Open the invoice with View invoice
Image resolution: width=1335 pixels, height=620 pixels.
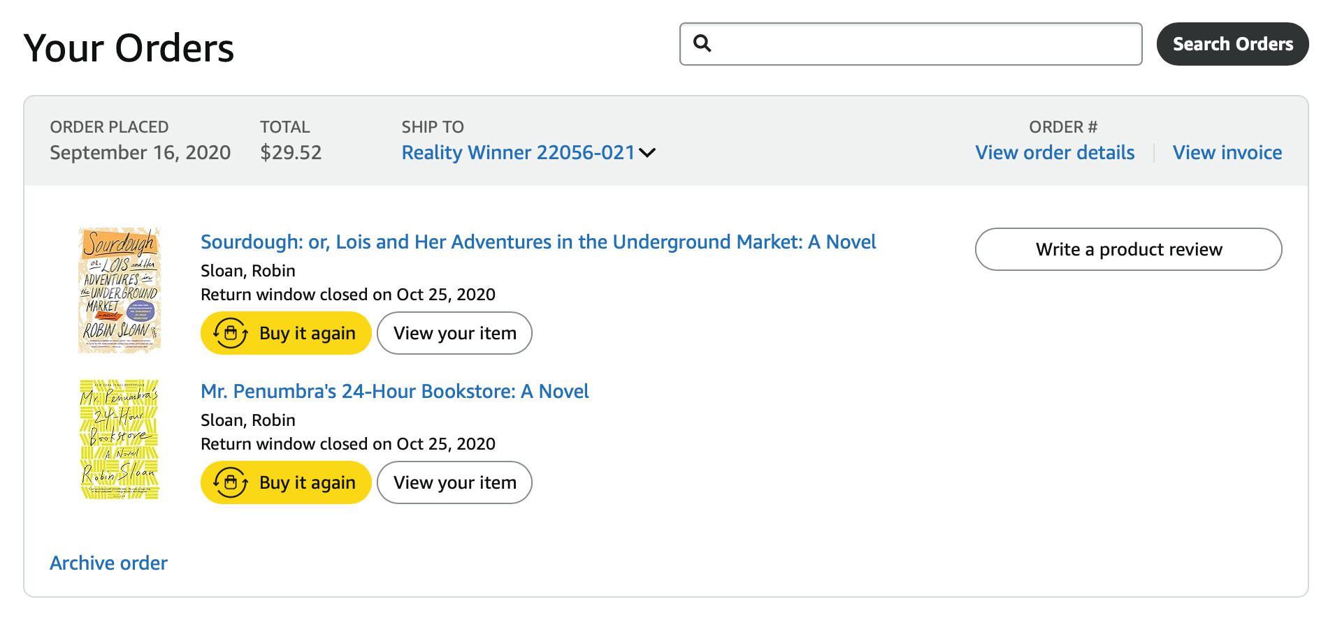[x=1227, y=152]
